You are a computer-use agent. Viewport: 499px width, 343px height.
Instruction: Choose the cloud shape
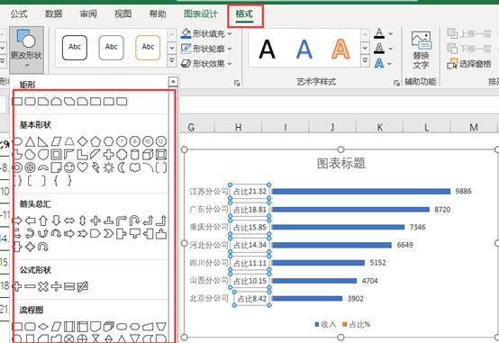click(x=134, y=167)
